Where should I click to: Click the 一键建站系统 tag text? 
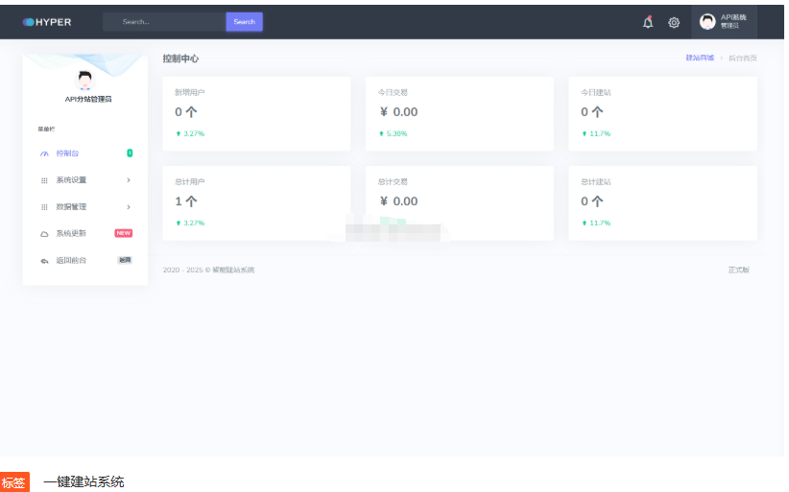tap(84, 482)
